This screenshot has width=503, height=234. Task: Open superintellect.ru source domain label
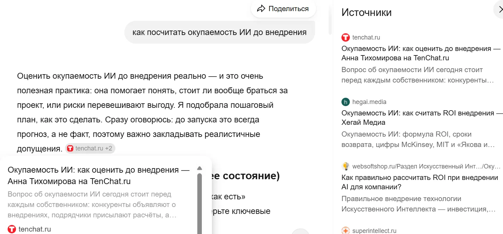(374, 231)
